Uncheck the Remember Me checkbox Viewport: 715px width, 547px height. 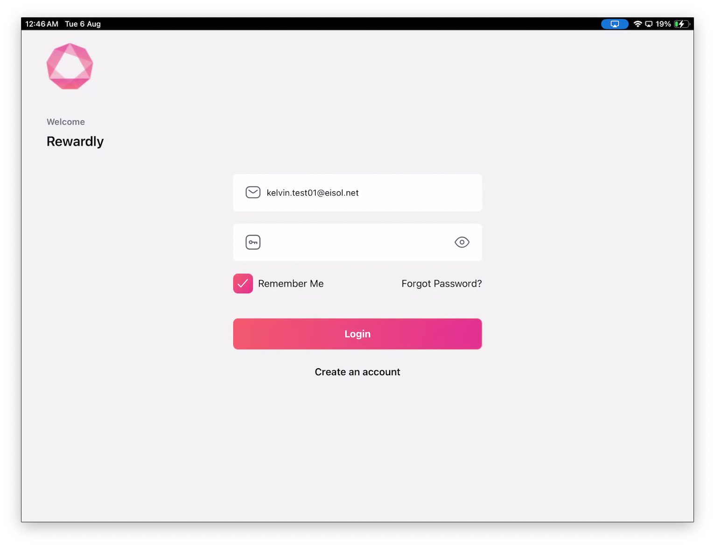pyautogui.click(x=243, y=283)
